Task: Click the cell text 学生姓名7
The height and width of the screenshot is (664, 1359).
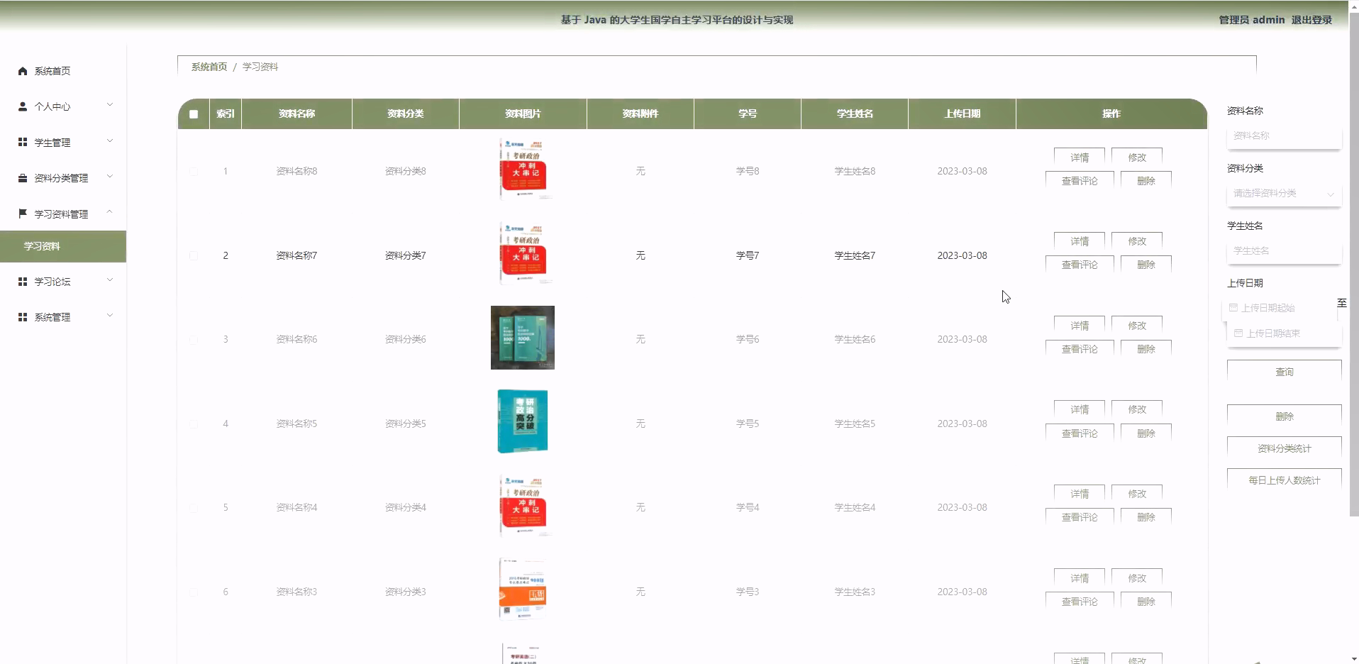Action: coord(855,255)
